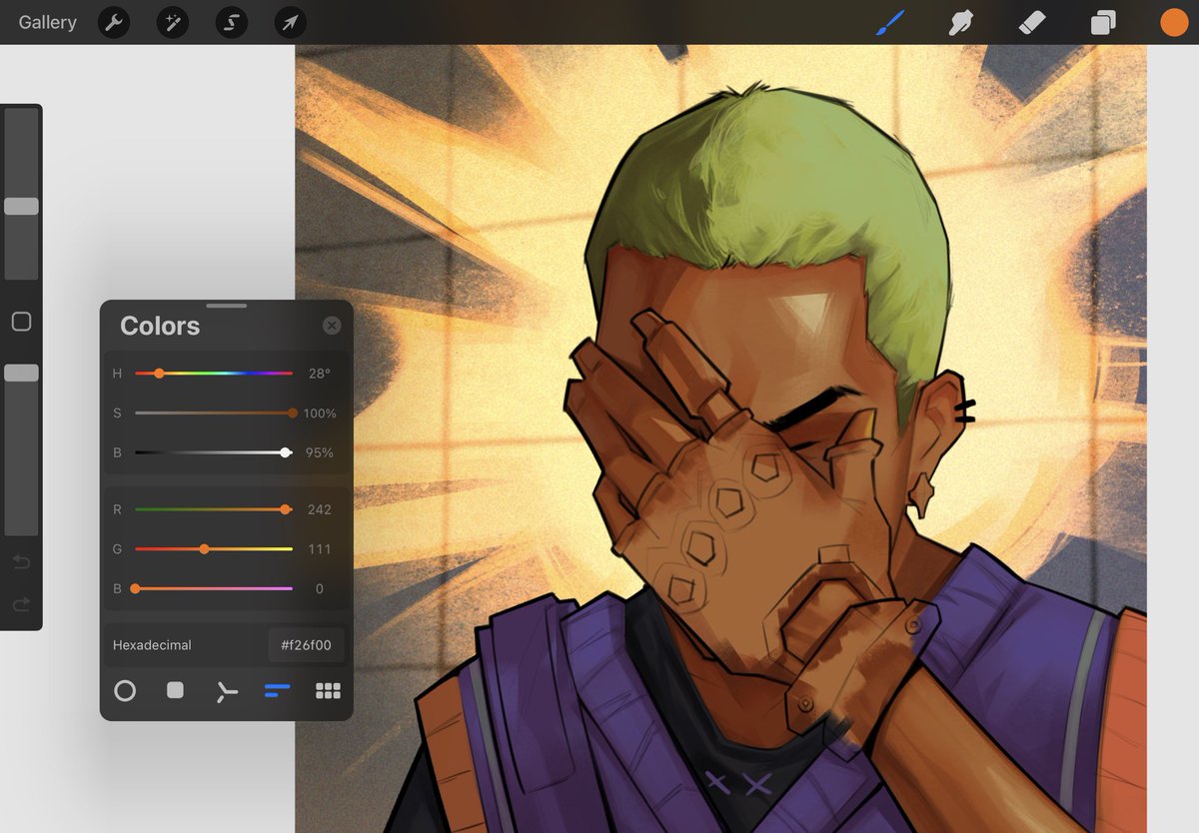The image size is (1199, 833).
Task: Switch to the Value sliders tab
Action: (277, 690)
